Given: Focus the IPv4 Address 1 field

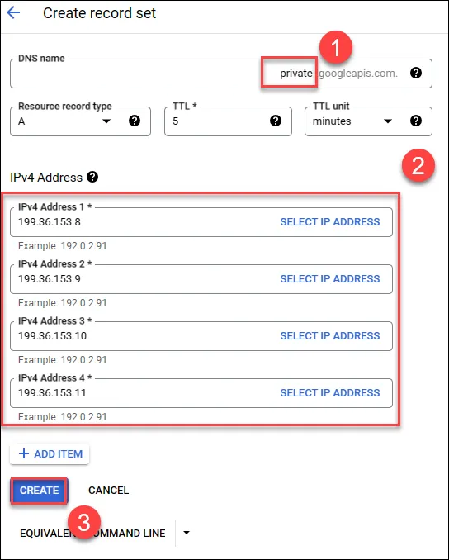Looking at the screenshot, I should (x=201, y=222).
